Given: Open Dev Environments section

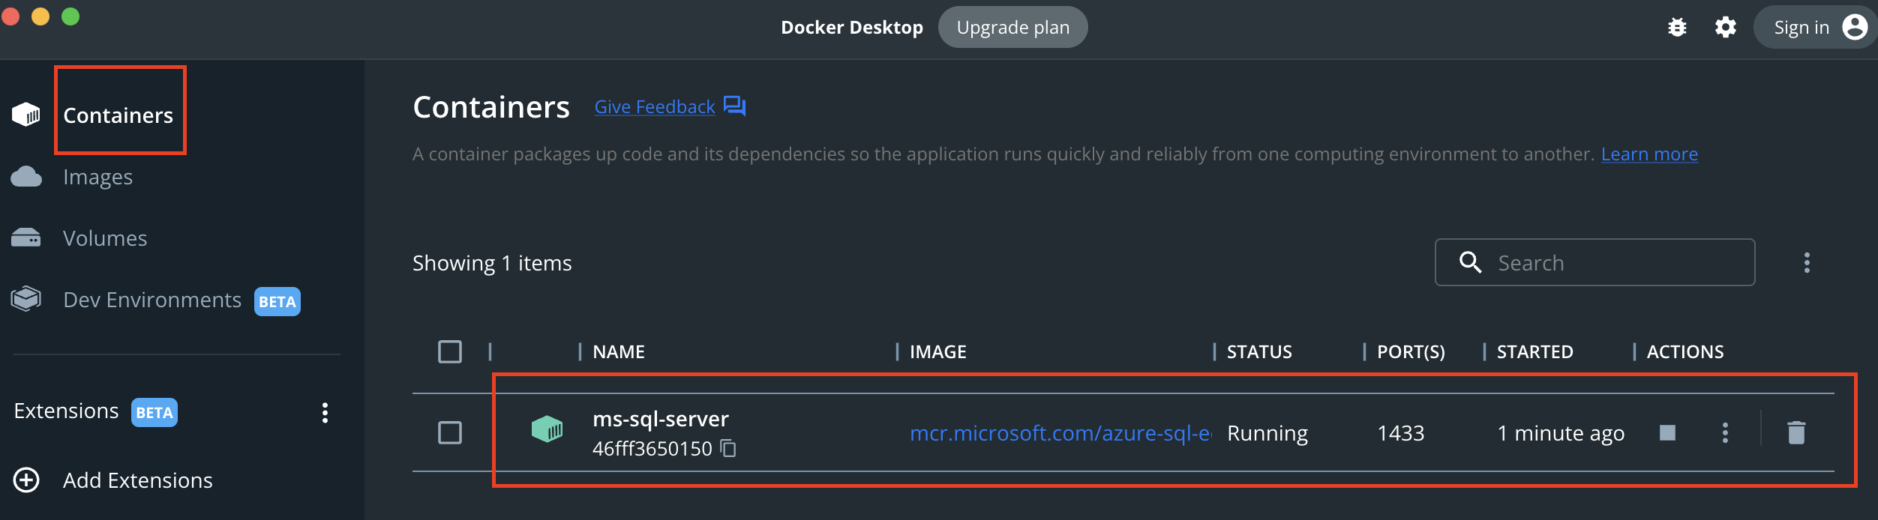Looking at the screenshot, I should click(152, 300).
